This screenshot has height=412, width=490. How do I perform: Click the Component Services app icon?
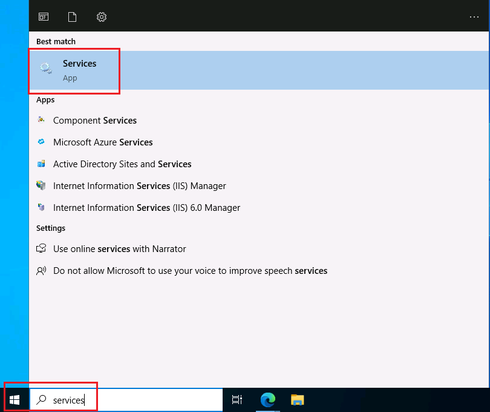pyautogui.click(x=42, y=120)
